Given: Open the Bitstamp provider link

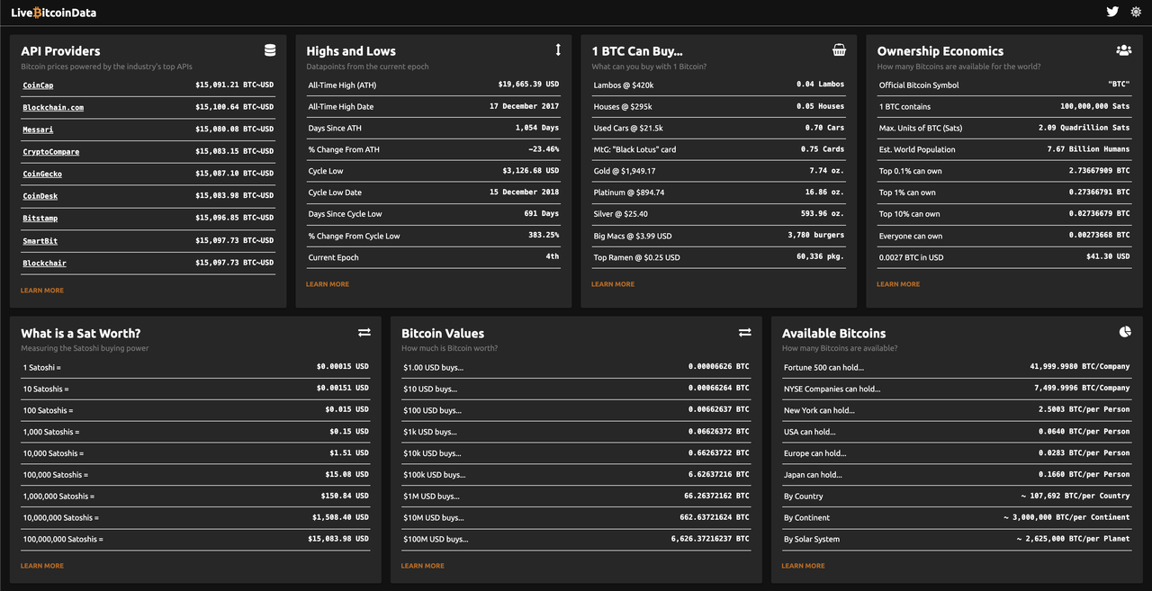Looking at the screenshot, I should point(40,219).
